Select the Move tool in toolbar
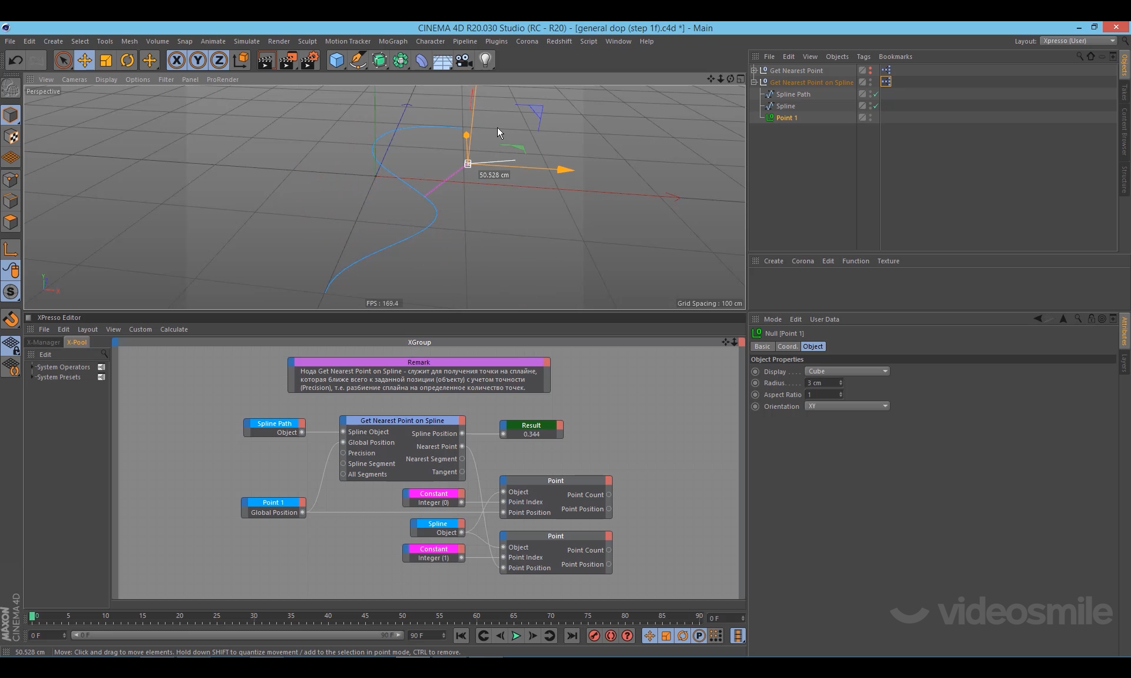The height and width of the screenshot is (678, 1131). (x=85, y=60)
